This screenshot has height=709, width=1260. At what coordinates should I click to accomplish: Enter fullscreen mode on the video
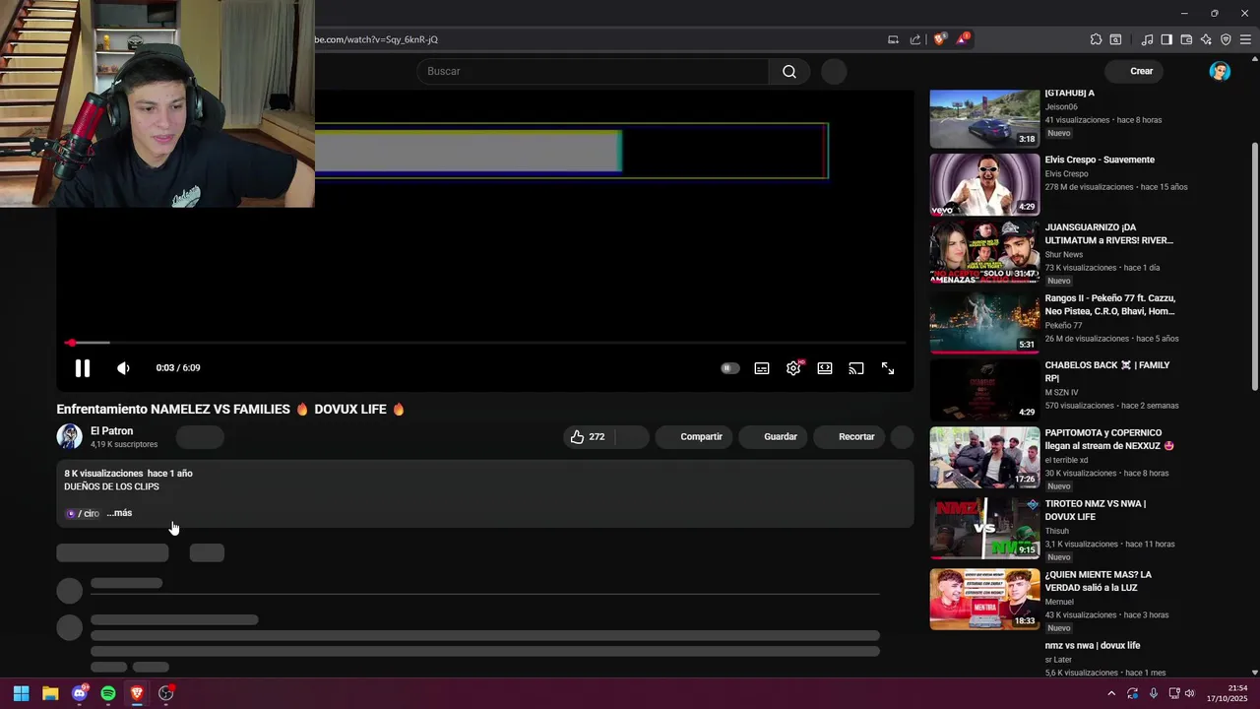[888, 368]
